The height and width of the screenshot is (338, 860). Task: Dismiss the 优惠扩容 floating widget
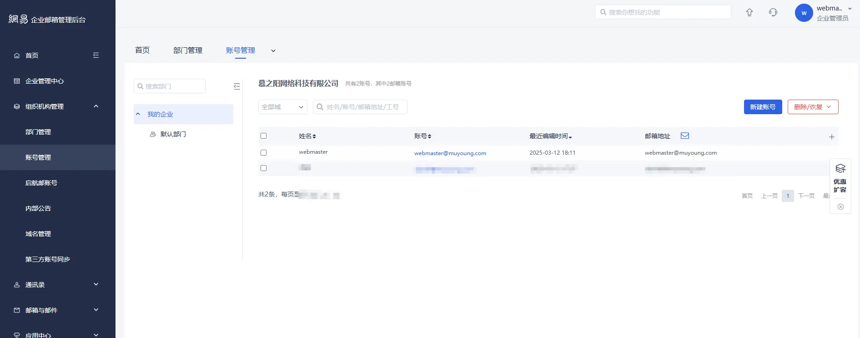point(840,207)
